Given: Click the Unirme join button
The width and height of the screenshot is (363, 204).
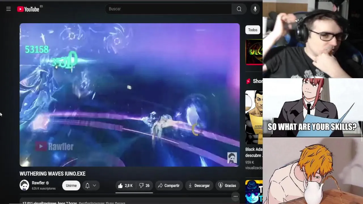Looking at the screenshot, I should coord(71,186).
